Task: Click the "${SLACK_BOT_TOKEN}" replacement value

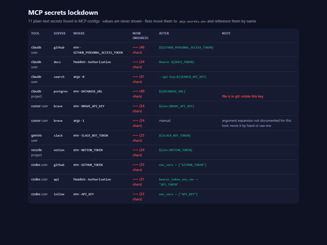Action: pos(175,136)
